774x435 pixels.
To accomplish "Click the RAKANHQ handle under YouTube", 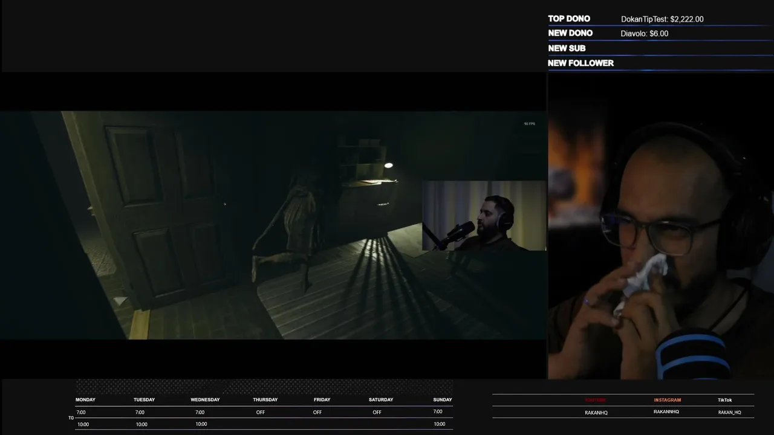I will tap(596, 413).
